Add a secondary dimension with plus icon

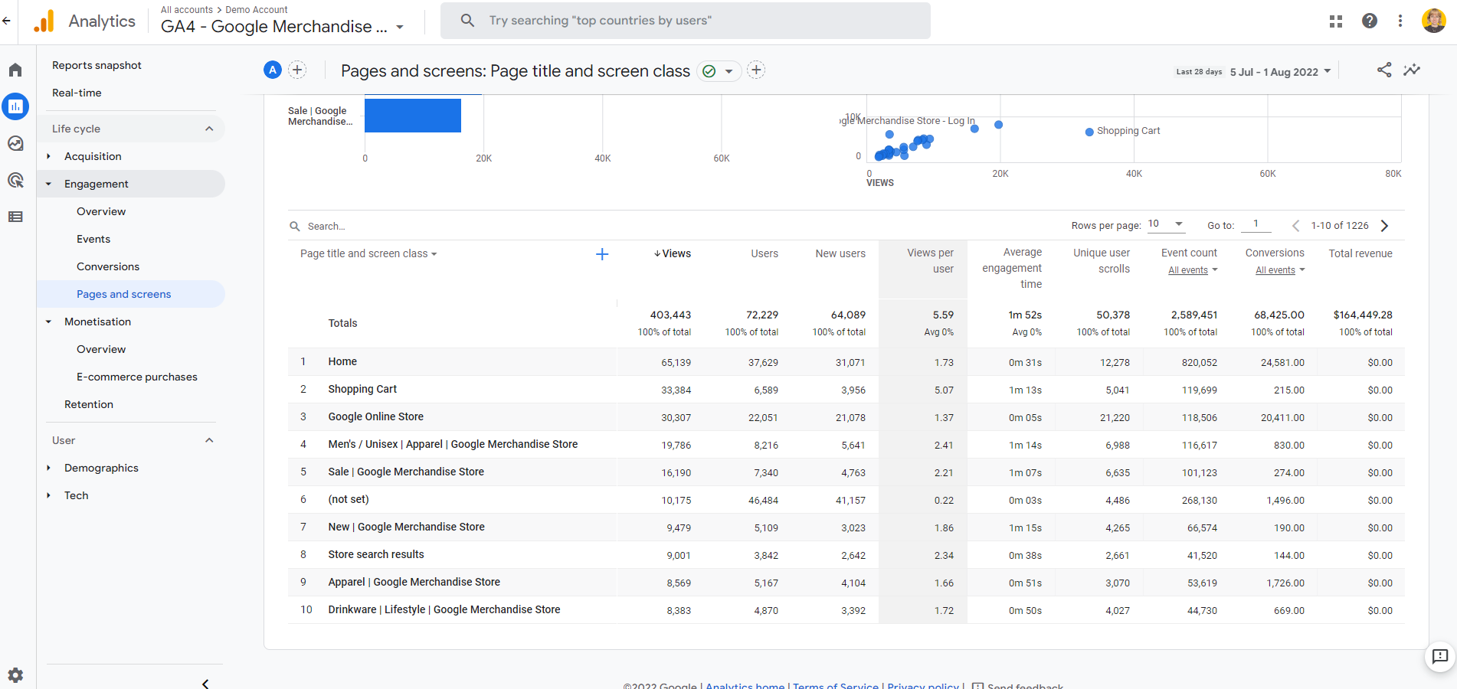coord(602,254)
